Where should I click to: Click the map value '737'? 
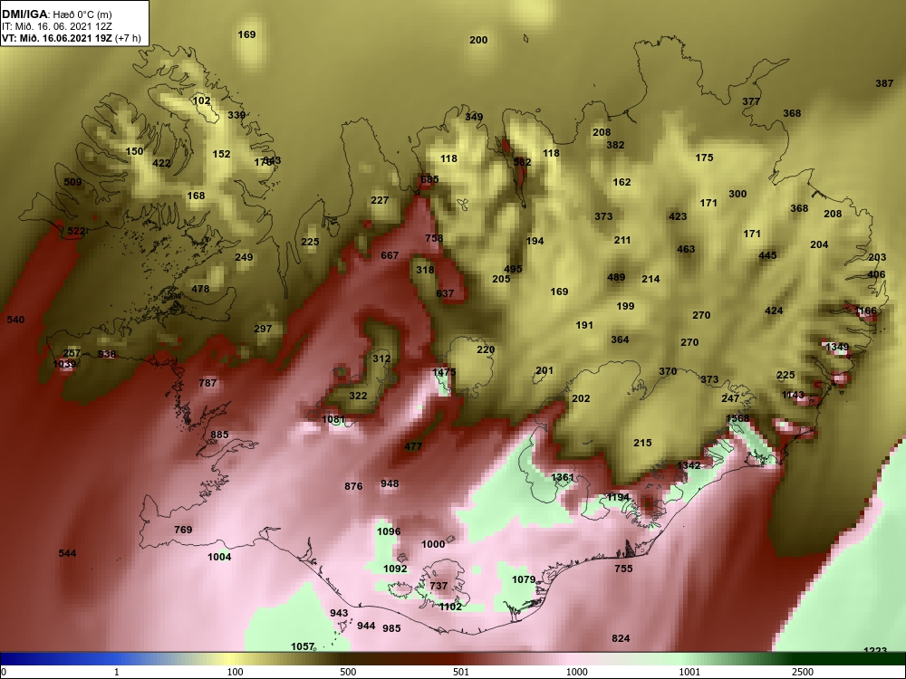(439, 586)
